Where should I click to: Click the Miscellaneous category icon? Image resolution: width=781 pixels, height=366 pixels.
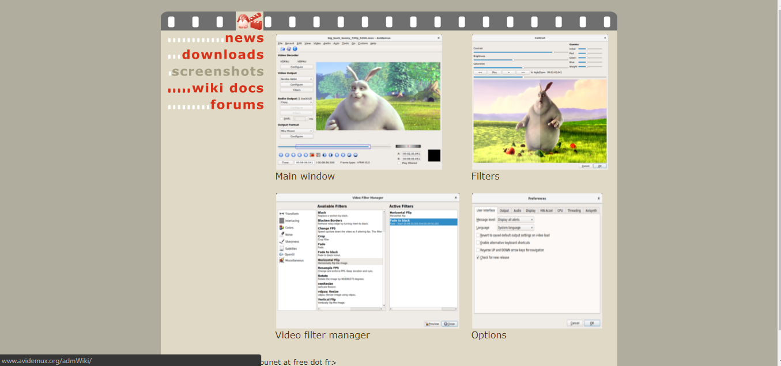point(281,260)
